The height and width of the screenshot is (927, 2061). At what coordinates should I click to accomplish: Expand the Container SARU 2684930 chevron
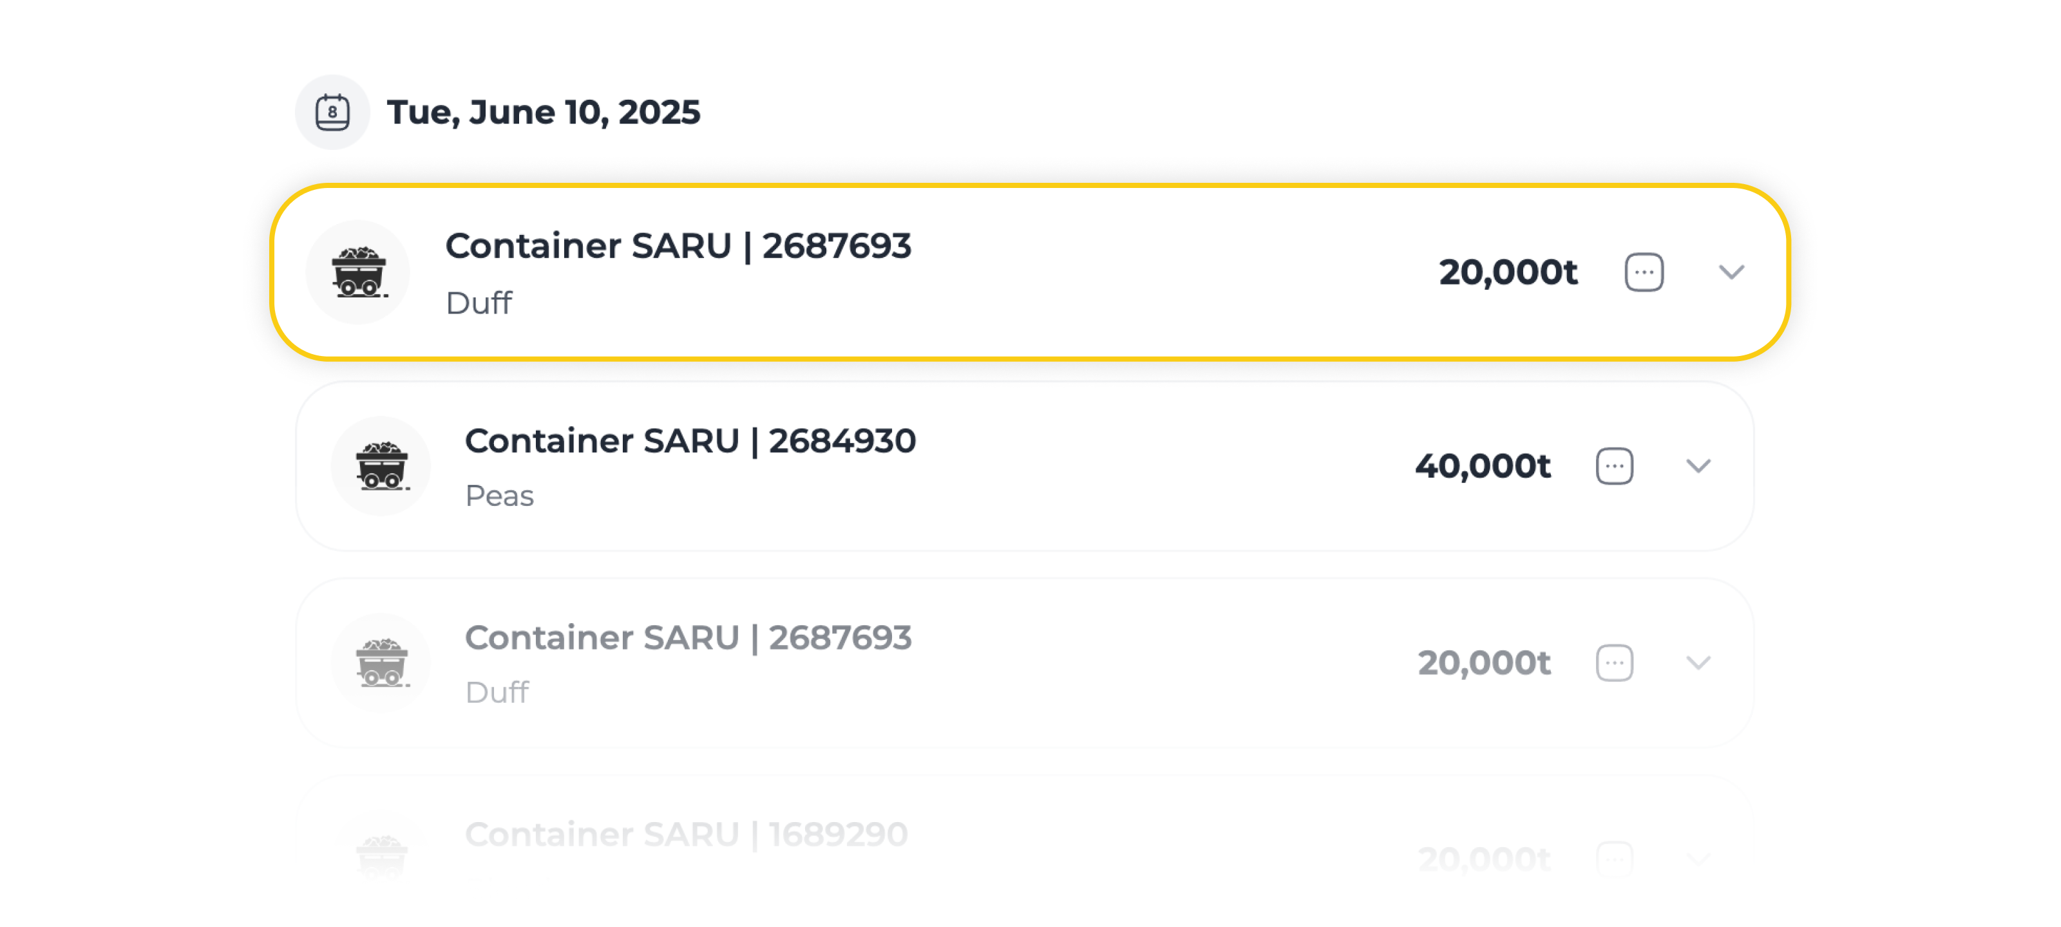pos(1698,465)
